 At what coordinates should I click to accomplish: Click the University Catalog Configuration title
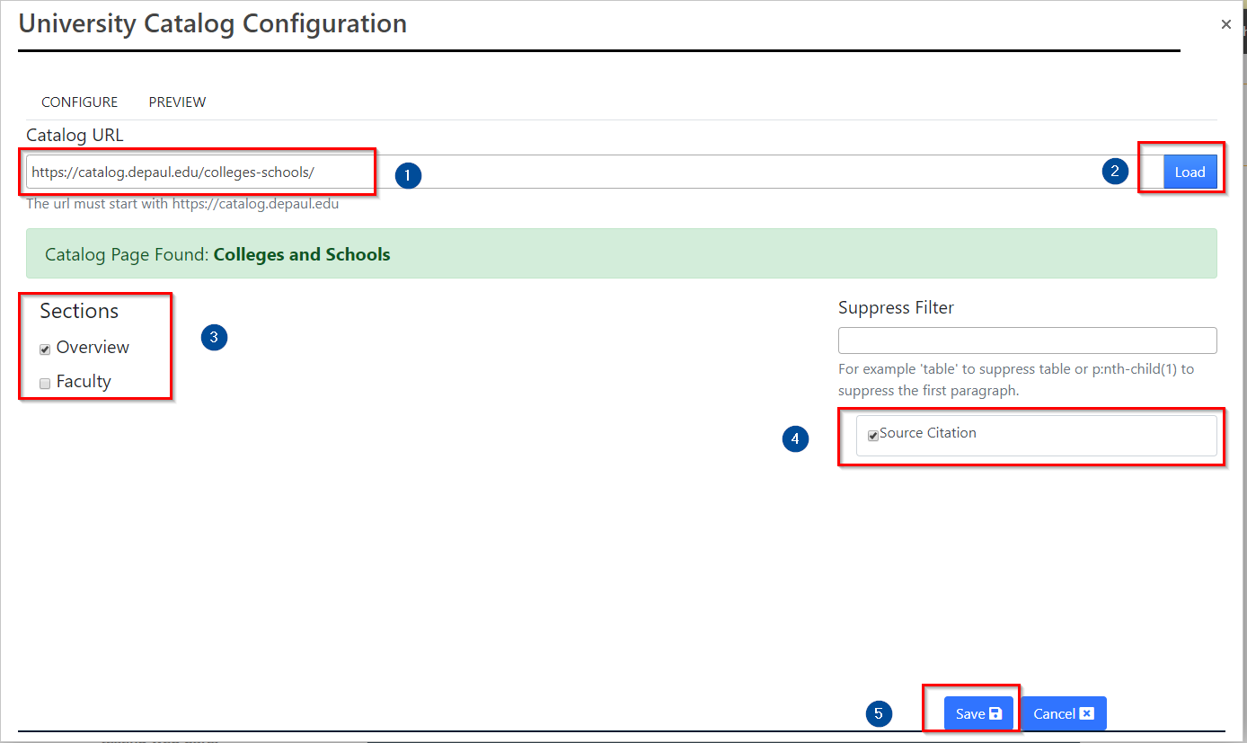(213, 23)
